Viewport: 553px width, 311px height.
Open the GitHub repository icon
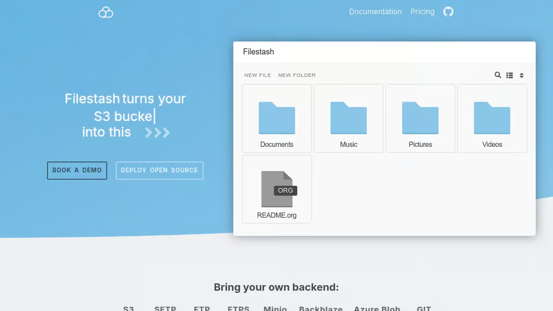pyautogui.click(x=448, y=12)
